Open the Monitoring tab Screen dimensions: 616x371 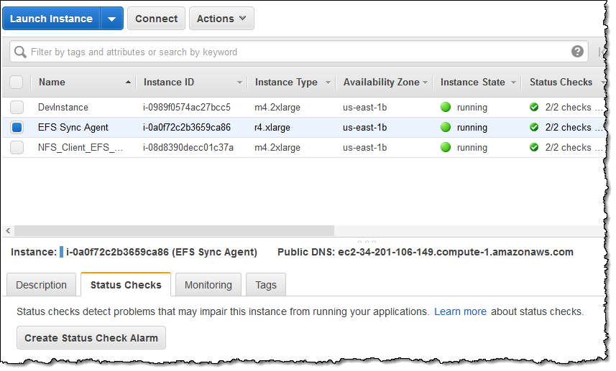coord(208,285)
